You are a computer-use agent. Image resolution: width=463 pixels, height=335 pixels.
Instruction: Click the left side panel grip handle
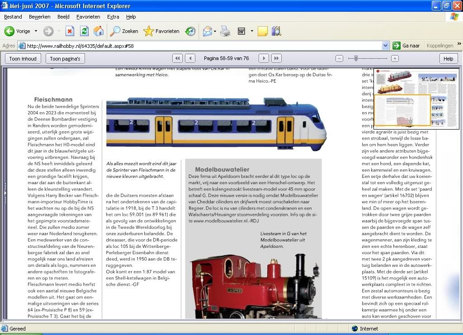pyautogui.click(x=5, y=193)
